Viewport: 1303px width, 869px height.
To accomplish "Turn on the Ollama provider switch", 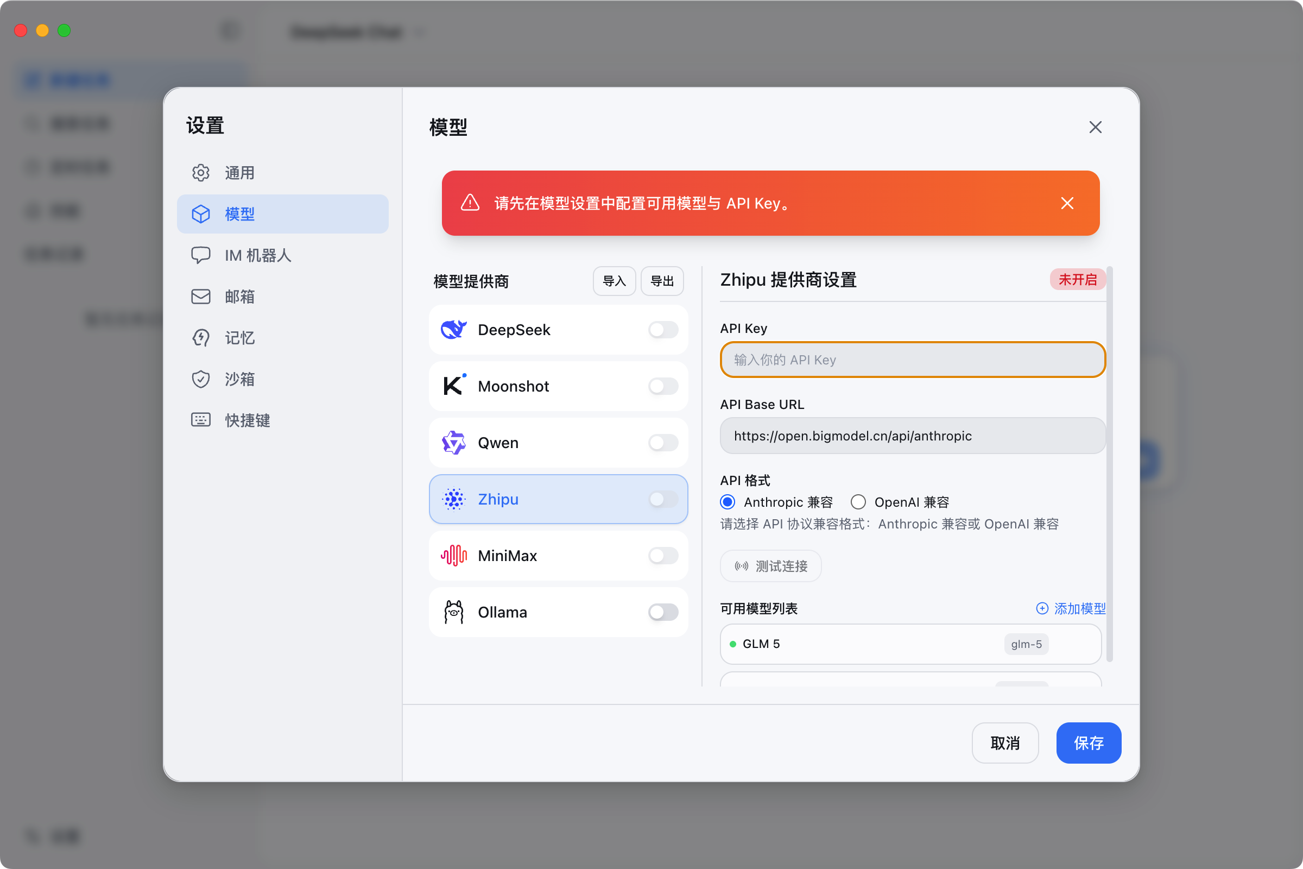I will click(662, 612).
